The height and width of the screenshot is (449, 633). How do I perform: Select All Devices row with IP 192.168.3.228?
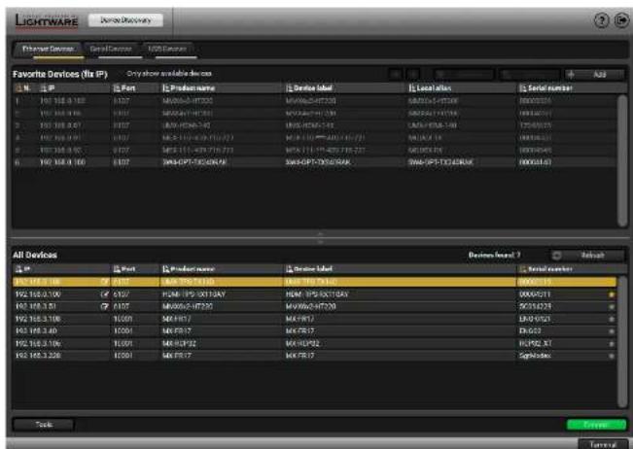tap(314, 356)
